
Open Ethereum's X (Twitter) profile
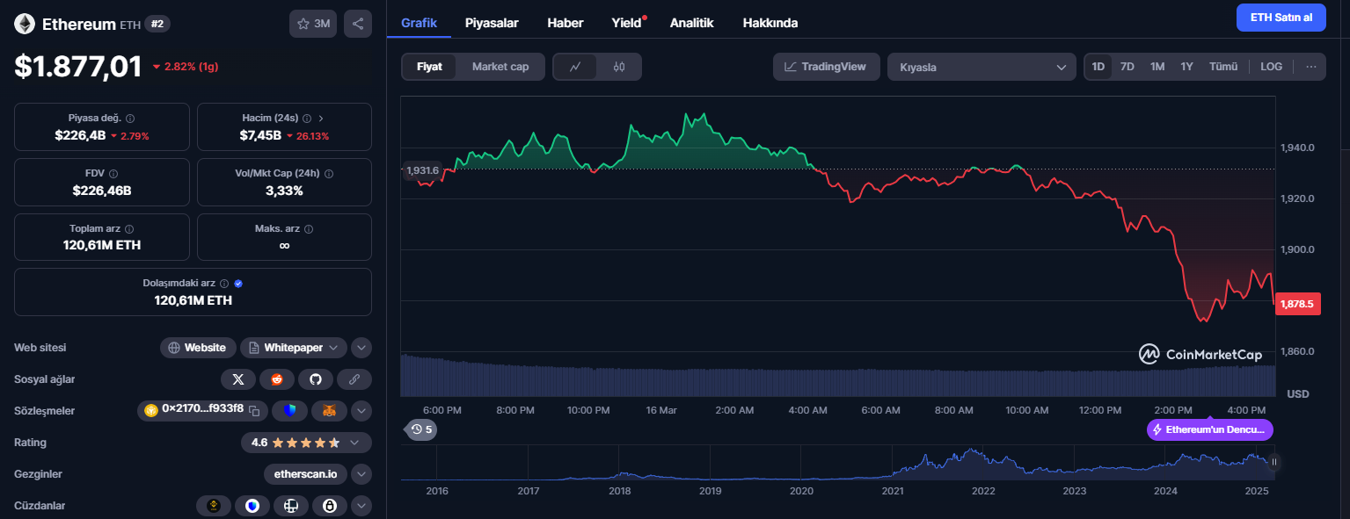click(237, 379)
